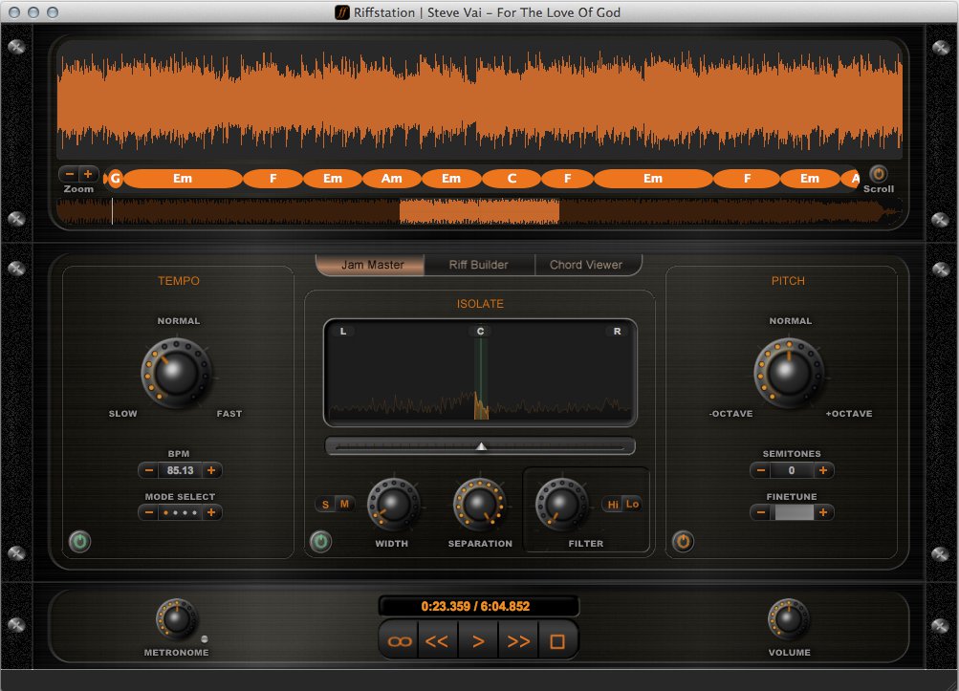Image resolution: width=959 pixels, height=691 pixels.
Task: Open the Chord Viewer tab
Action: (586, 265)
